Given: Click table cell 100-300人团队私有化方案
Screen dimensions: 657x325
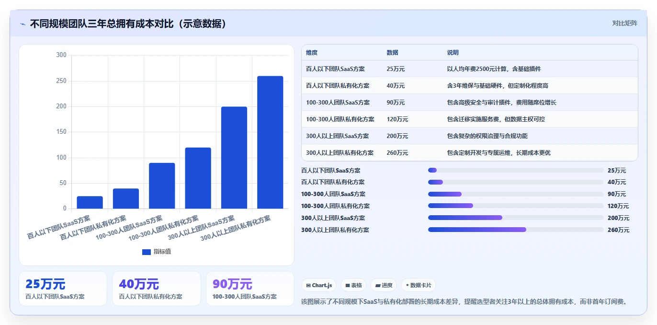Looking at the screenshot, I should point(340,119).
